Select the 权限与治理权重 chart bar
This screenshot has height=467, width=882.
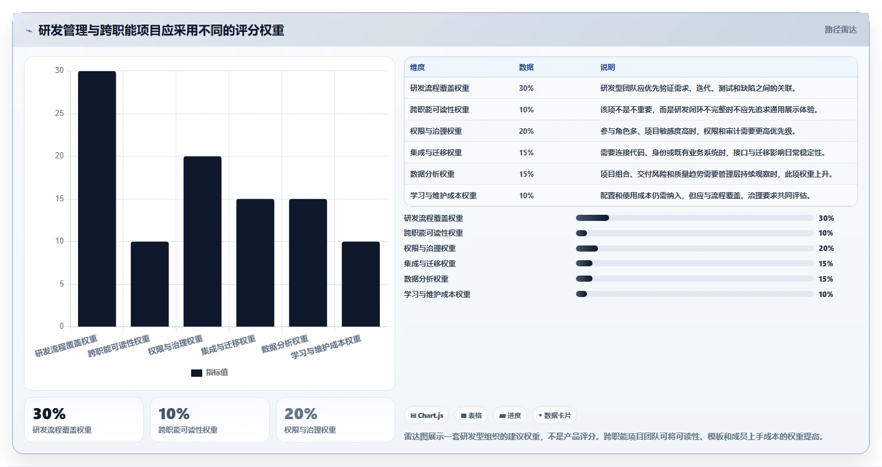click(x=203, y=241)
